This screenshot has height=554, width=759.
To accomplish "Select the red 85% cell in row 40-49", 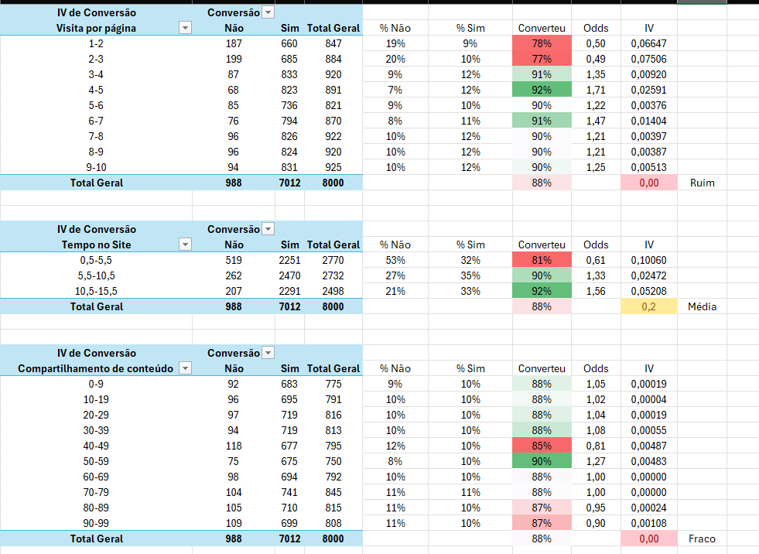I will (x=542, y=446).
